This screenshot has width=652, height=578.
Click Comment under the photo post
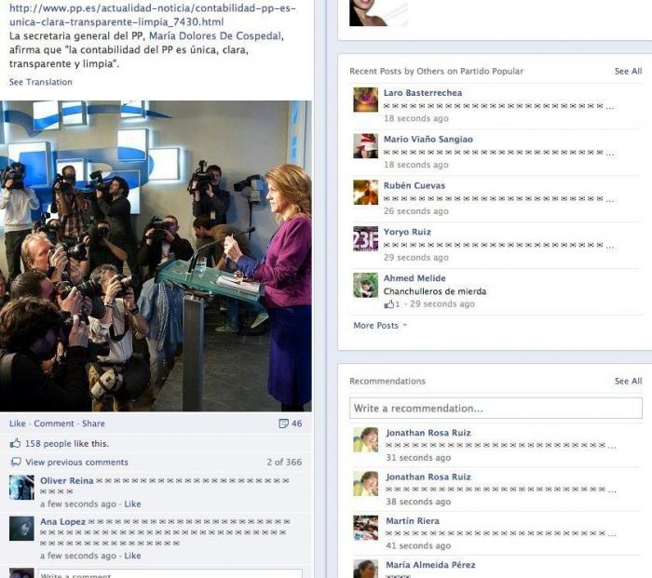tap(54, 423)
